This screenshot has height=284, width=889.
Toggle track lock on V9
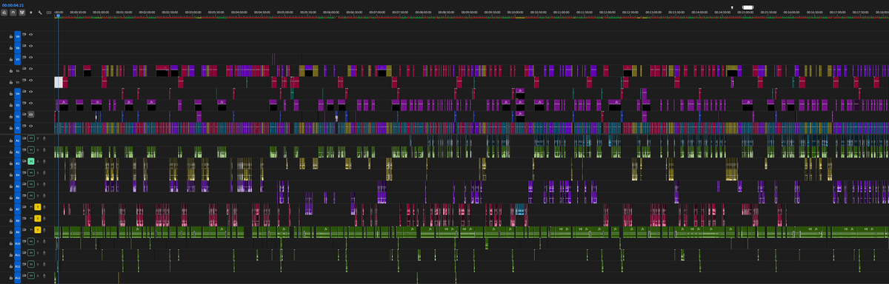(11, 35)
